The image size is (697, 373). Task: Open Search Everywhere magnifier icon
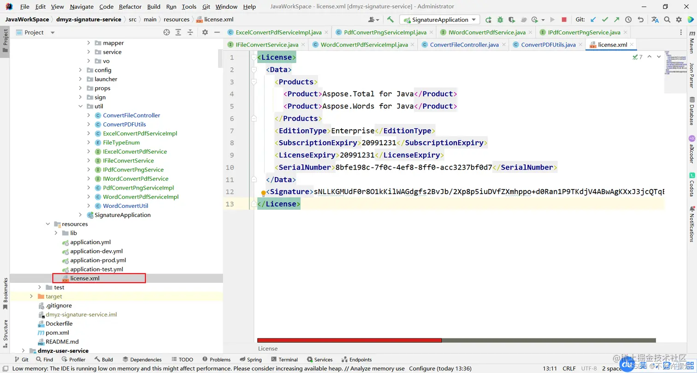coord(667,20)
